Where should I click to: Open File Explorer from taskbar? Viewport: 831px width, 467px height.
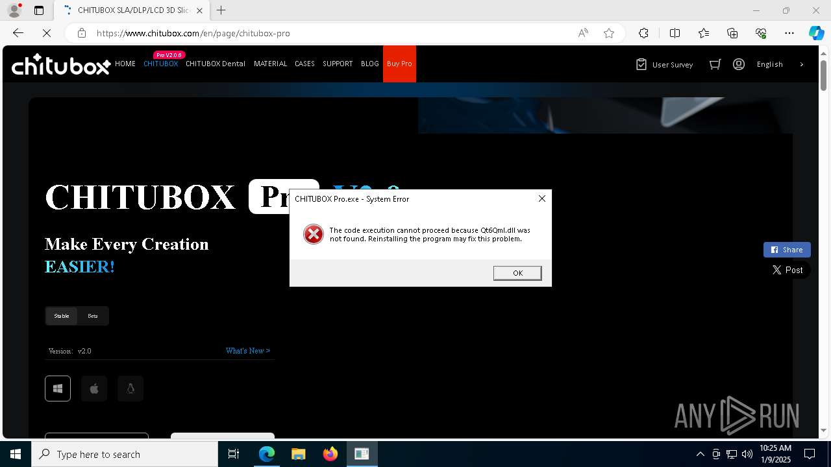(x=298, y=454)
